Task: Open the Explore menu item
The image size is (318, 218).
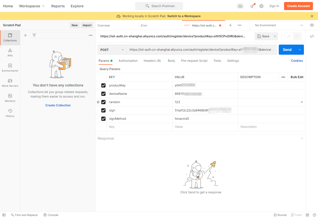Action: pos(77,6)
